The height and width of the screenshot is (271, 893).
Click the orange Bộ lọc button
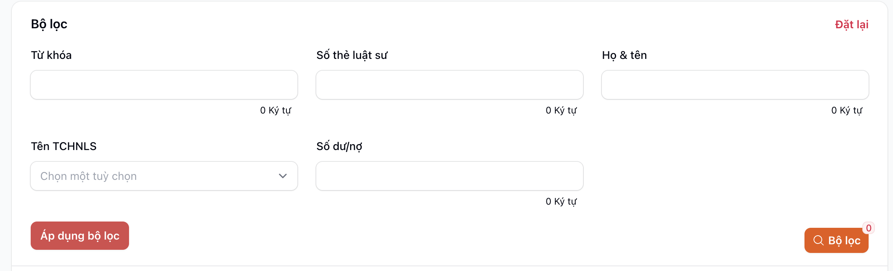click(836, 240)
